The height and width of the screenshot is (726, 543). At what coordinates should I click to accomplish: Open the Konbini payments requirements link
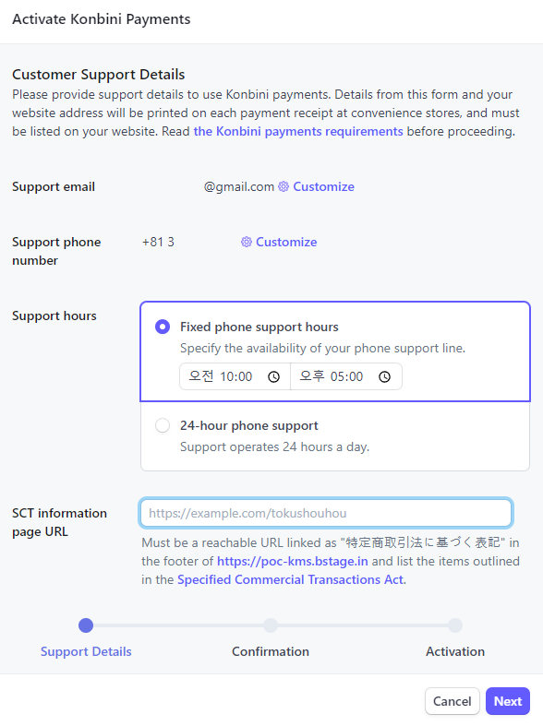coord(298,132)
